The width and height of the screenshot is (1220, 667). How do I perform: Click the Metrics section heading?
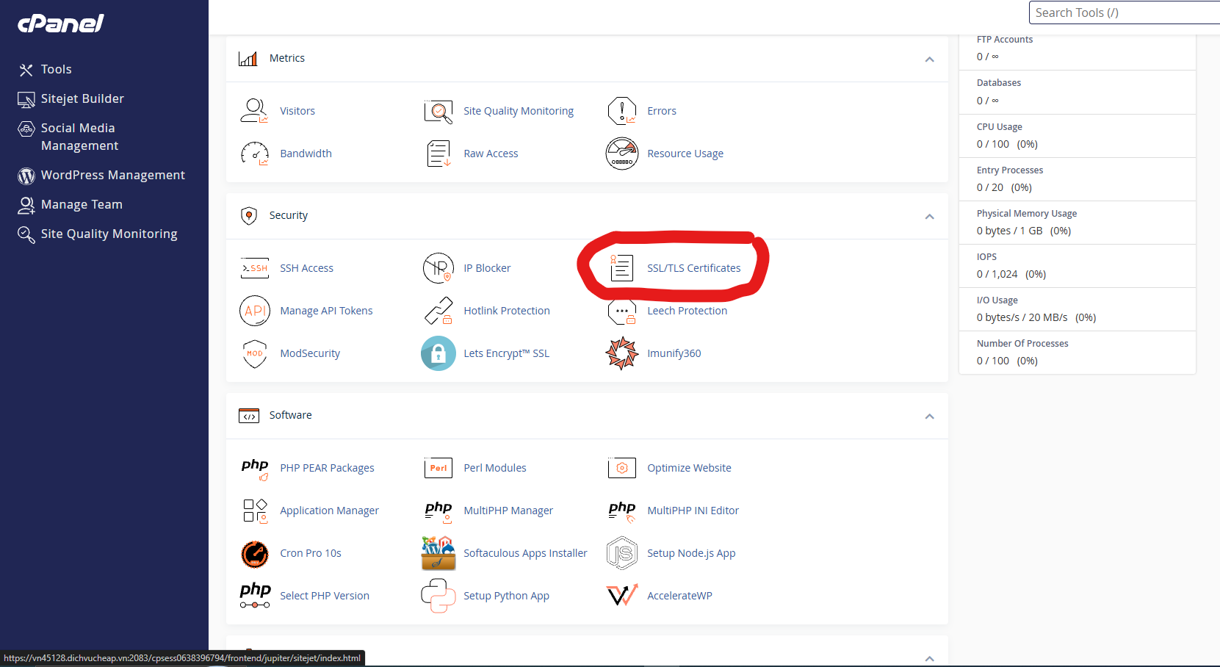pyautogui.click(x=286, y=58)
